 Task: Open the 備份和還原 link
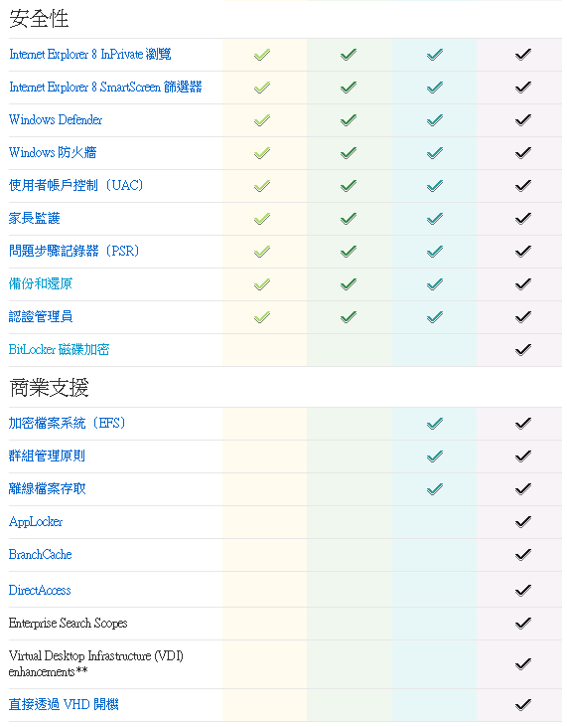click(x=41, y=283)
